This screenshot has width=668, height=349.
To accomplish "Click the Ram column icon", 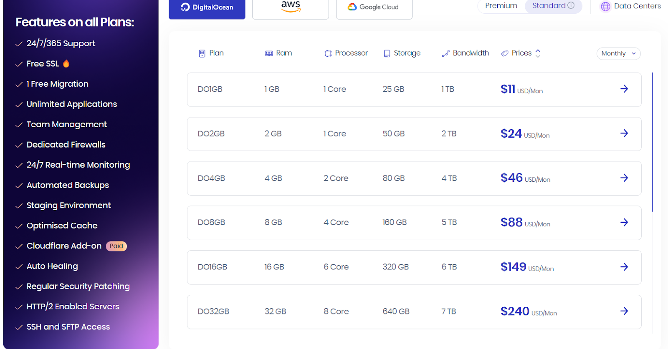I will click(x=269, y=53).
